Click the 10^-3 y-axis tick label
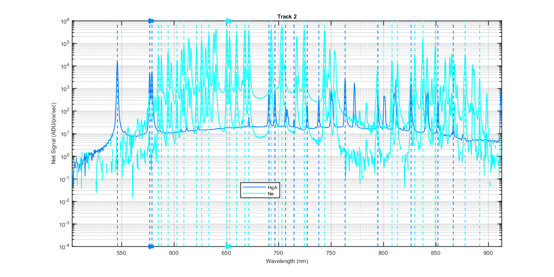The height and width of the screenshot is (277, 554). point(65,224)
